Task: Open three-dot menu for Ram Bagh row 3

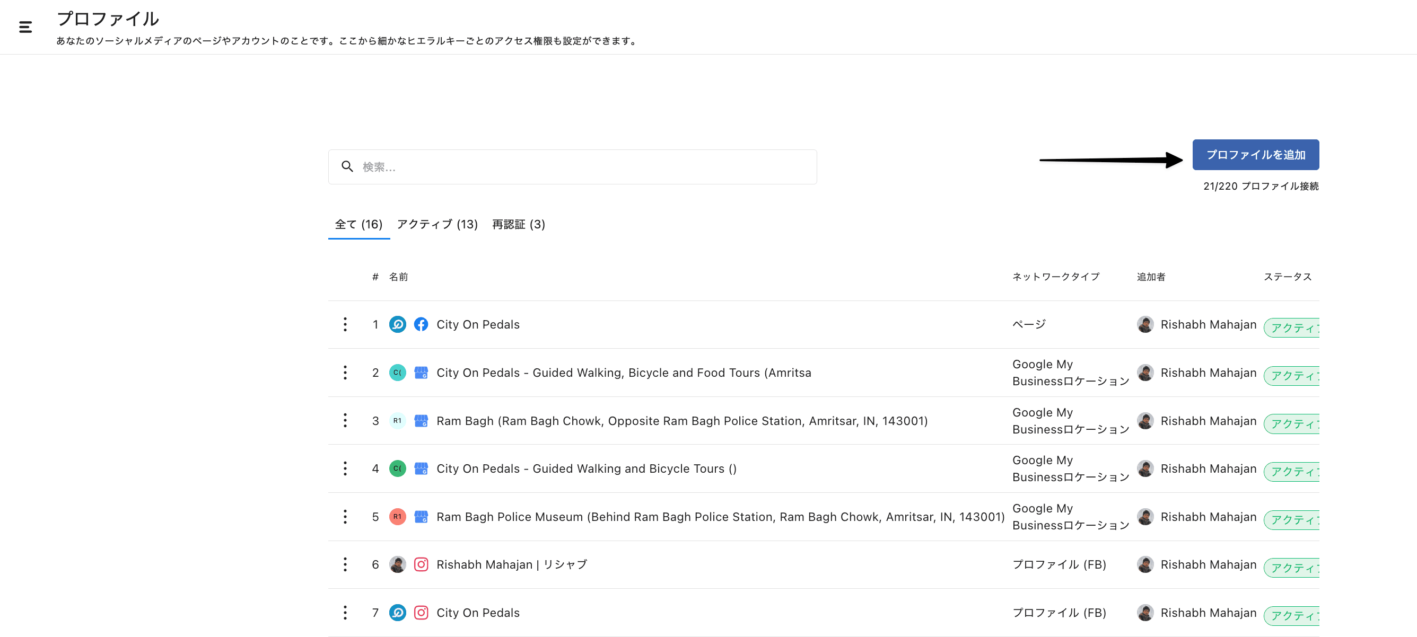Action: click(x=345, y=420)
